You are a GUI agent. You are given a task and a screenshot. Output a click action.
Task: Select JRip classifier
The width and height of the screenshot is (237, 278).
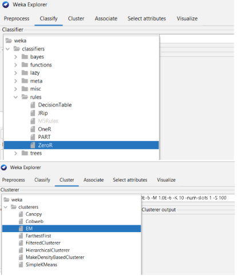(43, 113)
